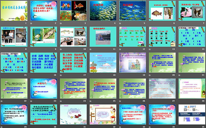Select slide 19 thumbnail with purple fishing illustration
This screenshot has height=128, width=206.
point(133,62)
